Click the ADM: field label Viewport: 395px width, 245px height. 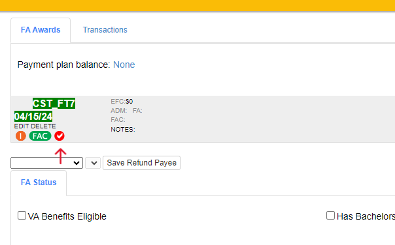[x=118, y=111]
